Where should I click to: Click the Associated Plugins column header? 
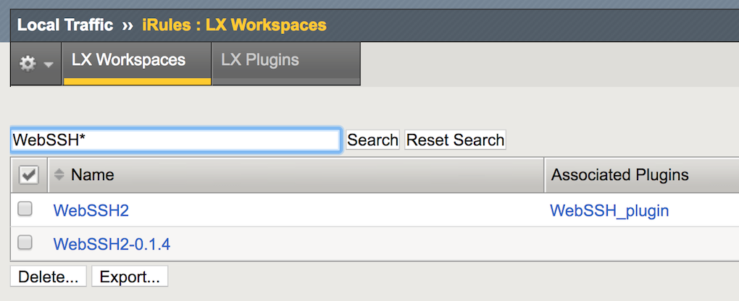tap(619, 175)
